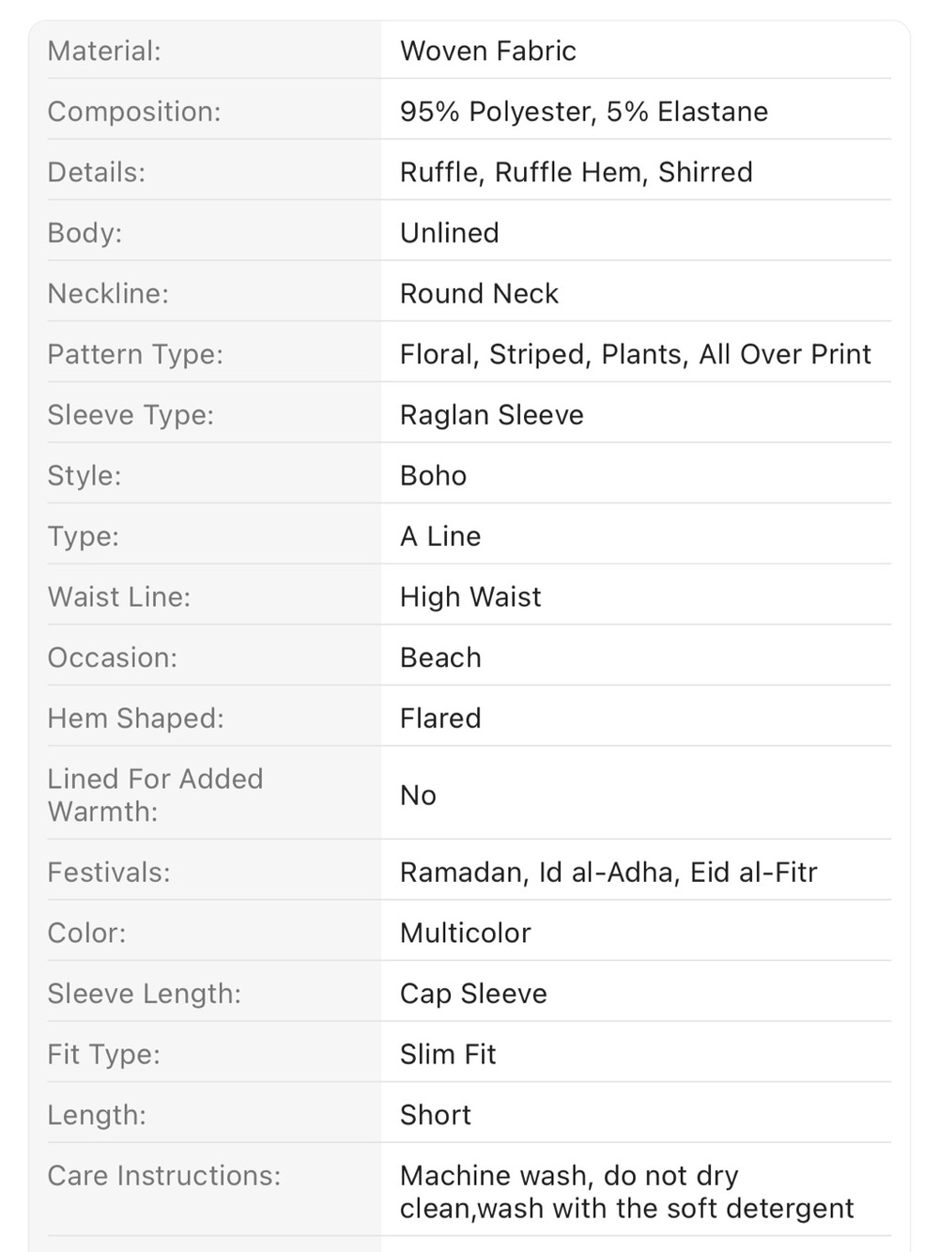Tap the Woven Fabric value
The height and width of the screenshot is (1252, 939).
[x=488, y=51]
